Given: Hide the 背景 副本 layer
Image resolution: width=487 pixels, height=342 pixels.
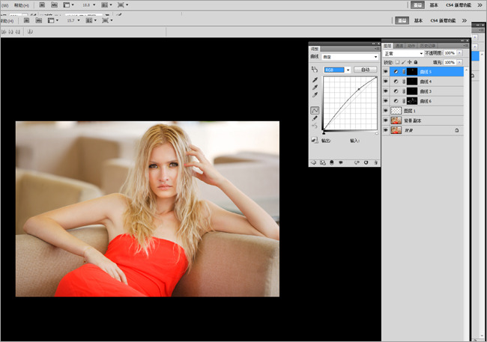Looking at the screenshot, I should [386, 120].
